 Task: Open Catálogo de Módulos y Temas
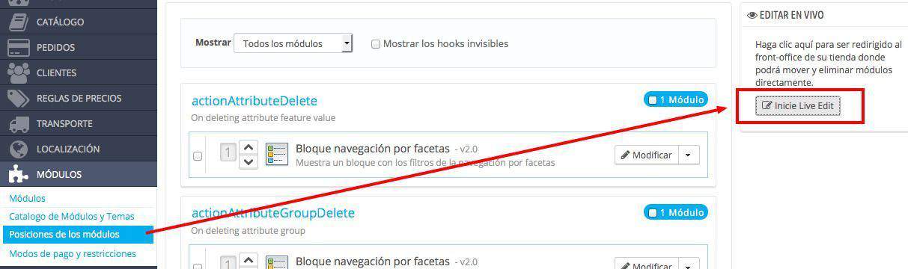pyautogui.click(x=72, y=216)
